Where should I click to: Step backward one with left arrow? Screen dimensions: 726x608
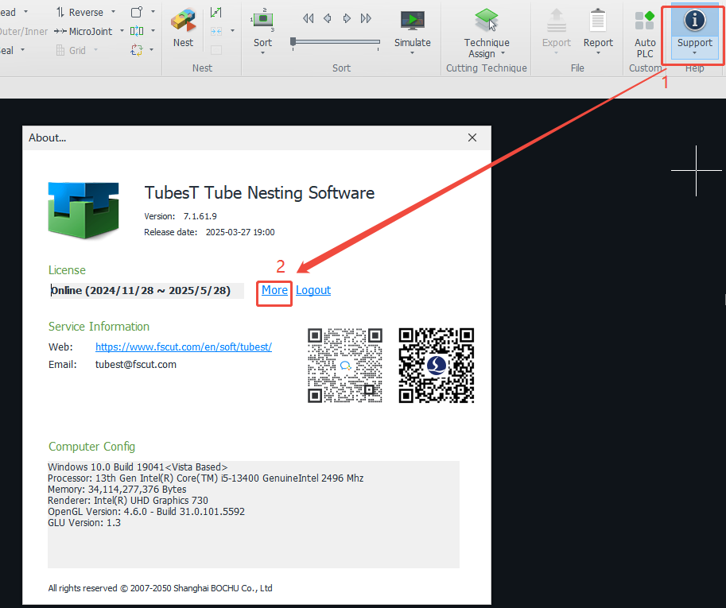(328, 18)
